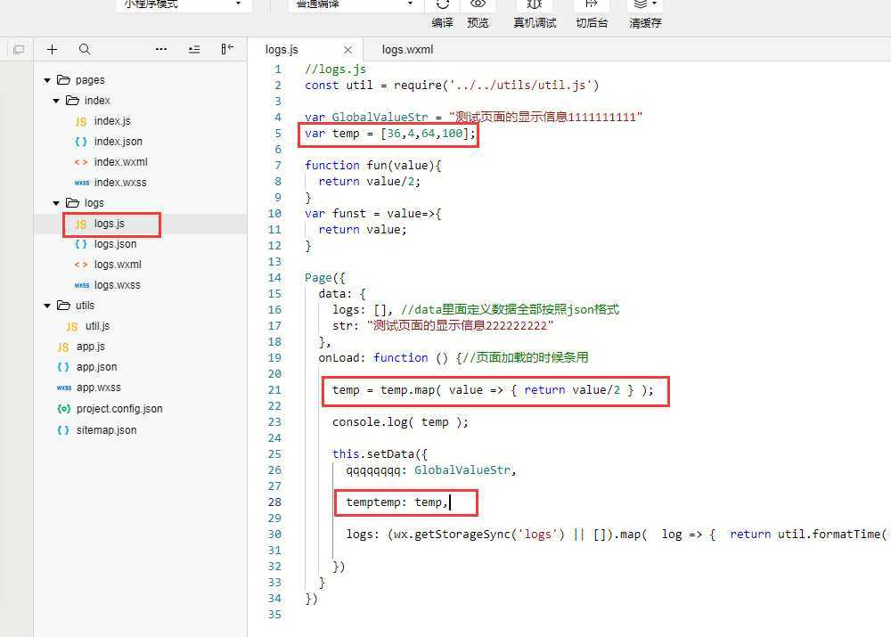Open index.json file
The width and height of the screenshot is (891, 637).
click(x=118, y=142)
